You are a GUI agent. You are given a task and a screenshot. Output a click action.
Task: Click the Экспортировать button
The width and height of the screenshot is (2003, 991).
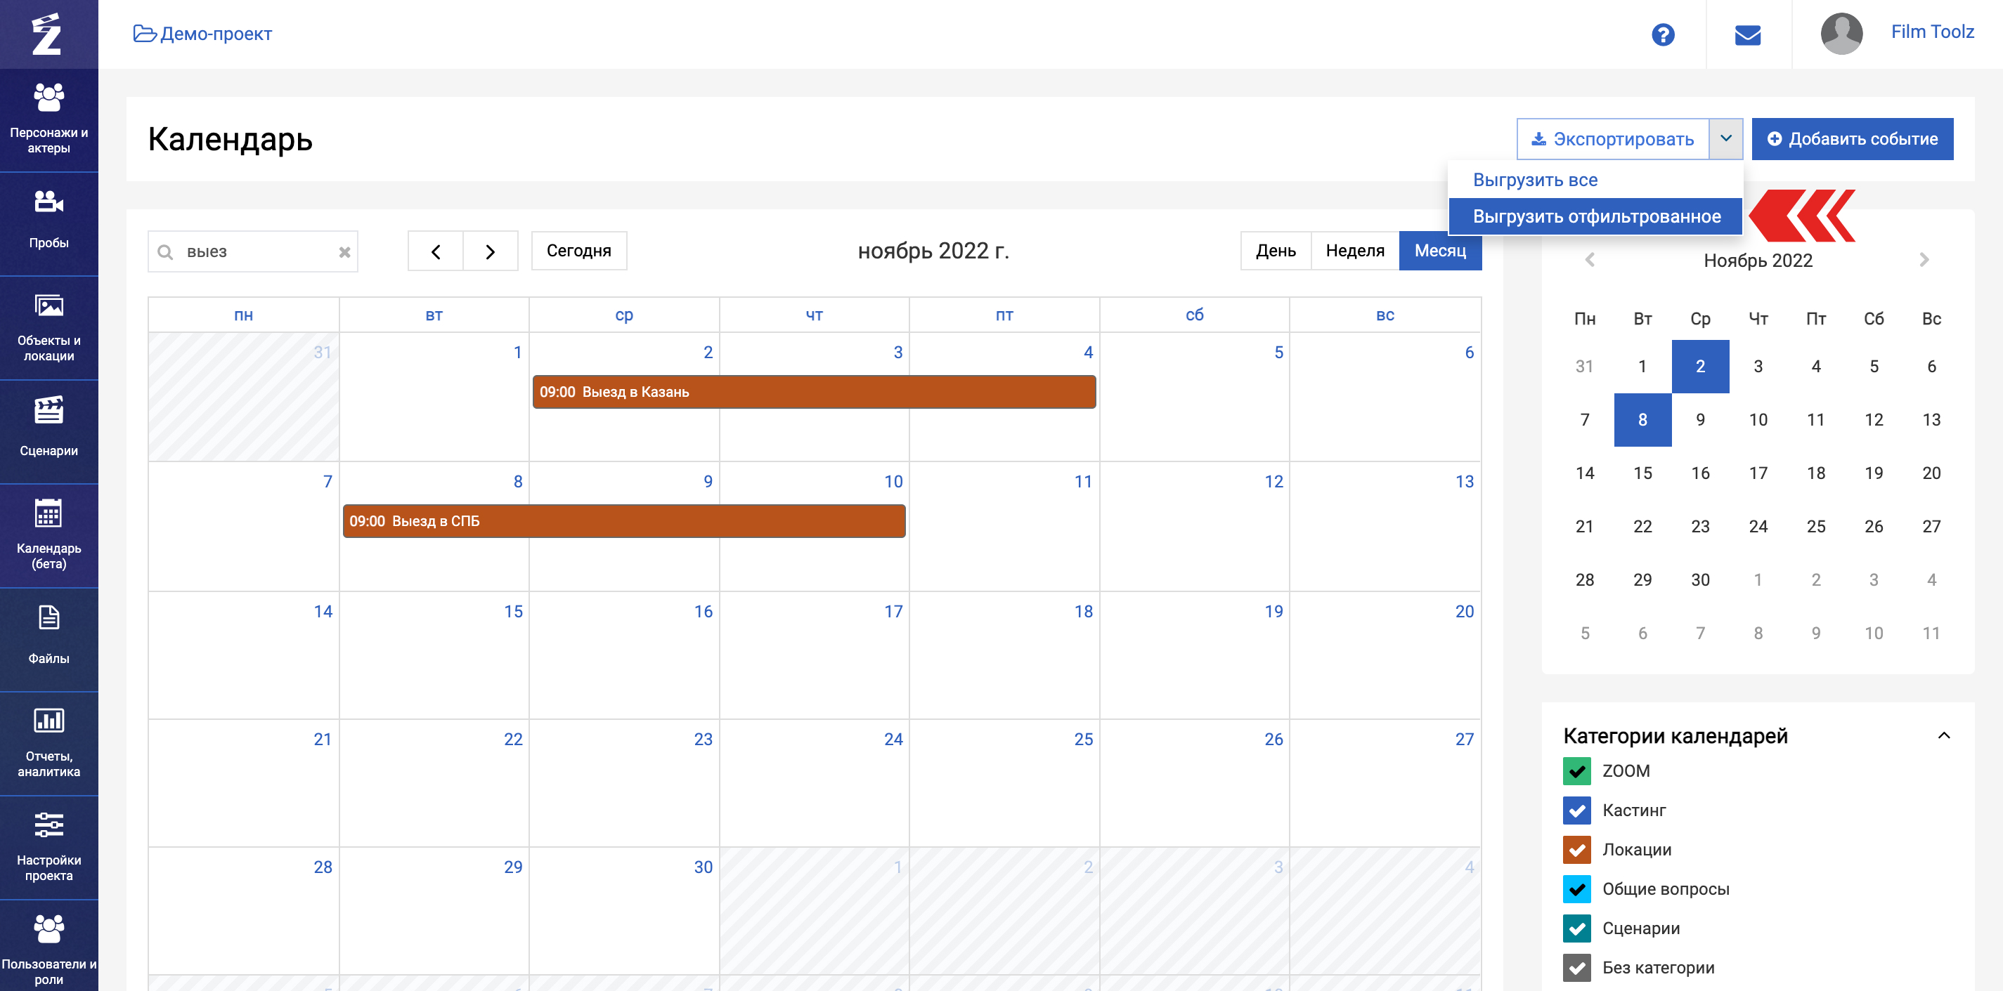pyautogui.click(x=1613, y=139)
